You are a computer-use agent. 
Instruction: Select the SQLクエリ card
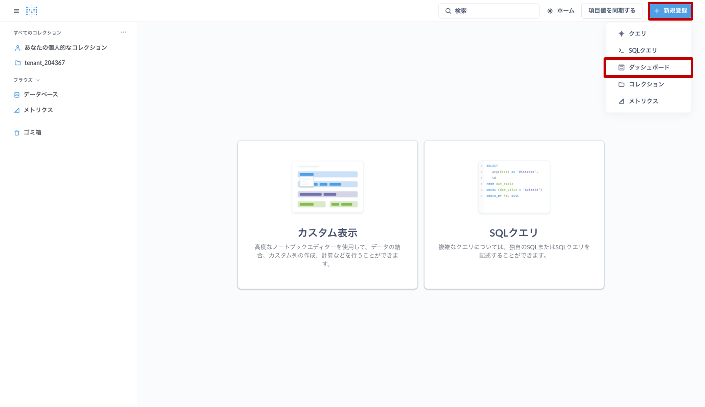coord(514,215)
